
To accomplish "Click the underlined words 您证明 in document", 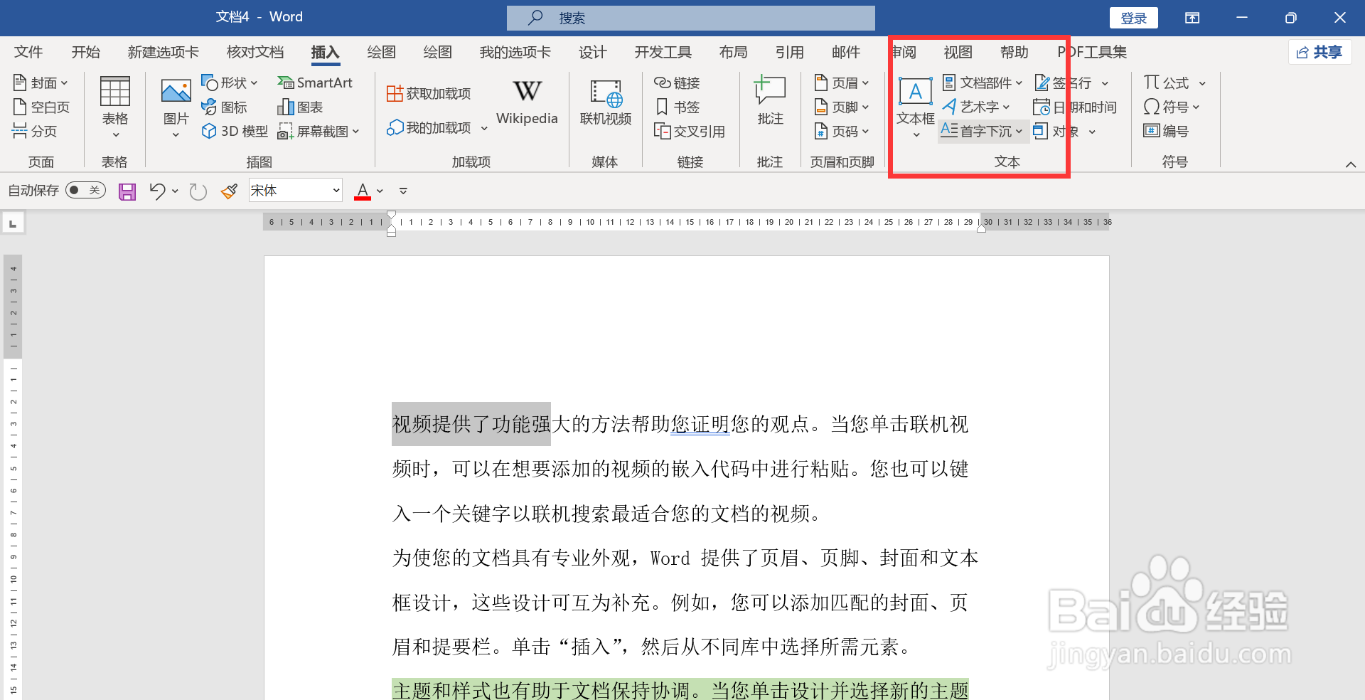I will coord(700,424).
